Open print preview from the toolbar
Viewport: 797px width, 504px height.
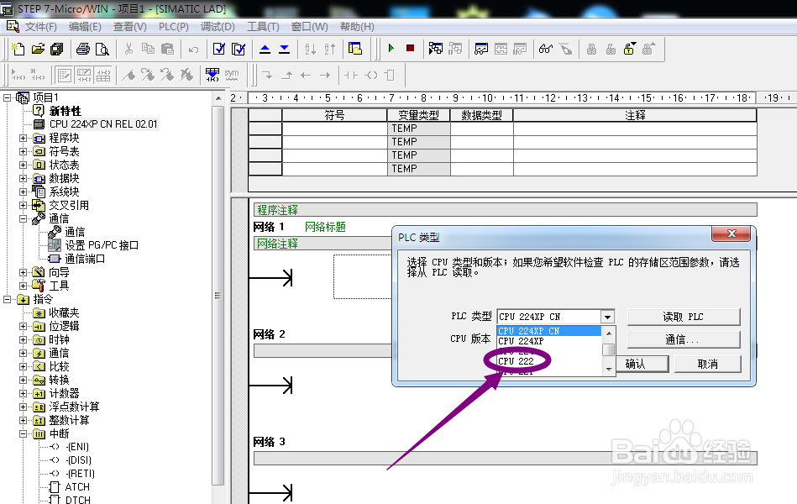pos(102,49)
